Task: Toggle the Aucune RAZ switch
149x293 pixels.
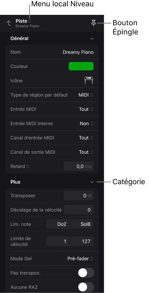Action: click(x=86, y=287)
